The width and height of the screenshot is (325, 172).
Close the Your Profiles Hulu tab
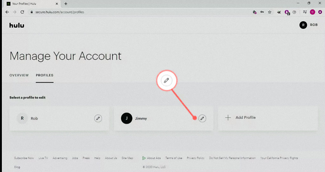57,4
